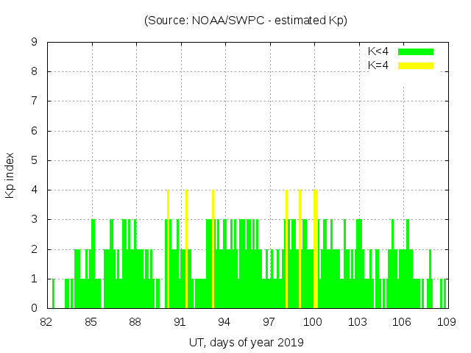Click the y-axis tick label 0
Image resolution: width=471 pixels, height=353 pixels.
[34, 308]
